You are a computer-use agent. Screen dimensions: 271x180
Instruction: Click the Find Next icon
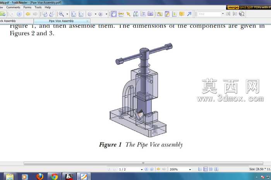[x=235, y=14]
